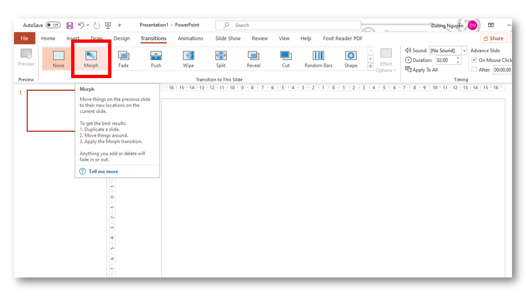Open the Effect Options dropdown
This screenshot has height=296, width=526.
[386, 60]
